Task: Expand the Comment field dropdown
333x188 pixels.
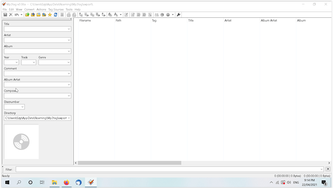Action: click(x=69, y=73)
